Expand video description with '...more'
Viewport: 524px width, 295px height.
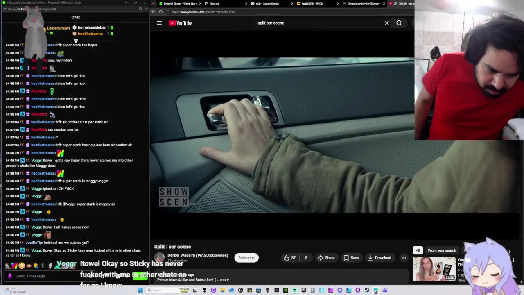pos(224,280)
